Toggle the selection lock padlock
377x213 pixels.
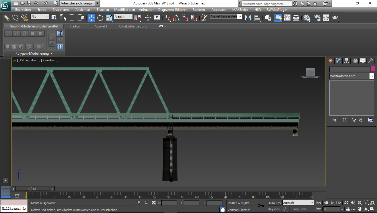click(x=146, y=203)
